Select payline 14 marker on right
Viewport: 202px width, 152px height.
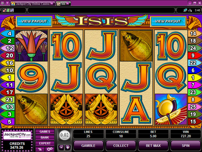coord(194,34)
